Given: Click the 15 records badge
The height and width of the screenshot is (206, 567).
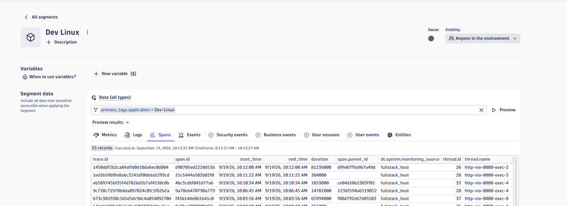Looking at the screenshot, I should (102, 148).
